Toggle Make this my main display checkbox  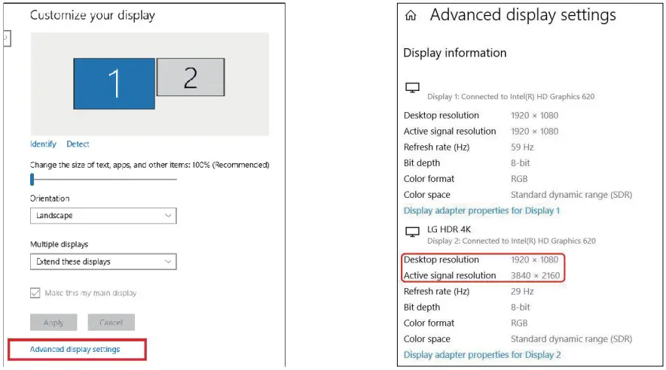pos(35,293)
